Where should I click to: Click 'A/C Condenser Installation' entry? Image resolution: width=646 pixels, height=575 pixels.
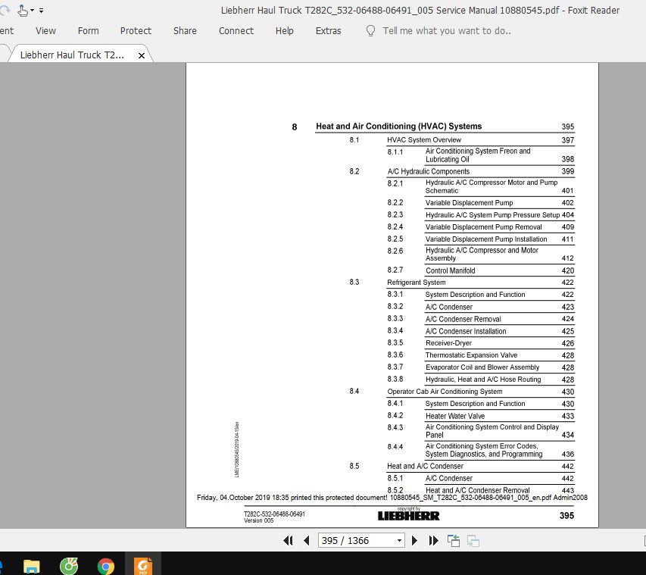[466, 331]
